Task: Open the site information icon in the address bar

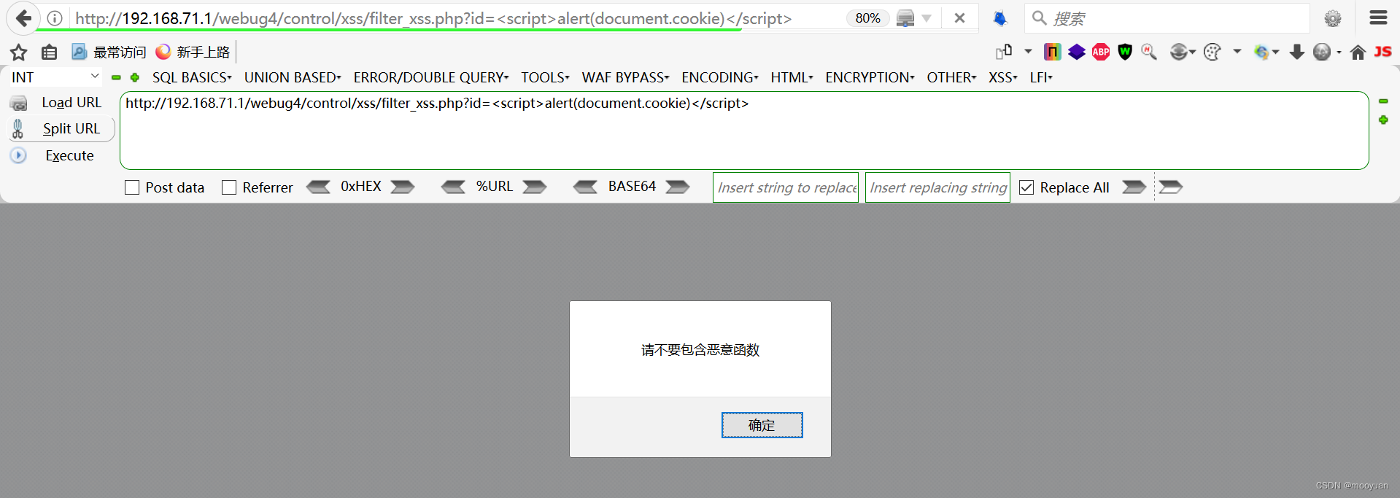Action: [55, 18]
